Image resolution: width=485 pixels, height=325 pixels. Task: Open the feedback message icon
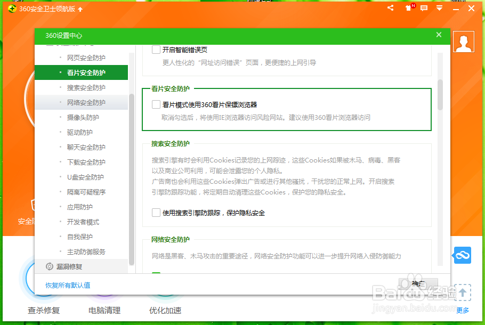pyautogui.click(x=424, y=8)
